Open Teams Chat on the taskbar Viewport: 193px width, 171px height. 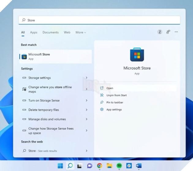click(90, 166)
